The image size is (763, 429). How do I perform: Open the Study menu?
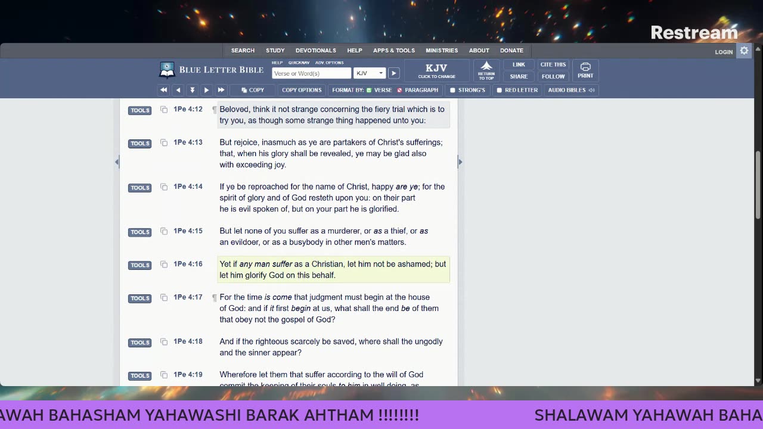pos(275,51)
